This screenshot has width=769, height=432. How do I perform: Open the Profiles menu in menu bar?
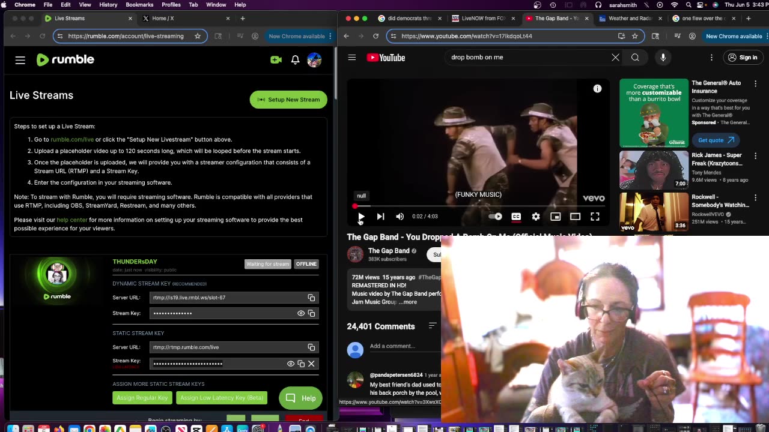171,5
